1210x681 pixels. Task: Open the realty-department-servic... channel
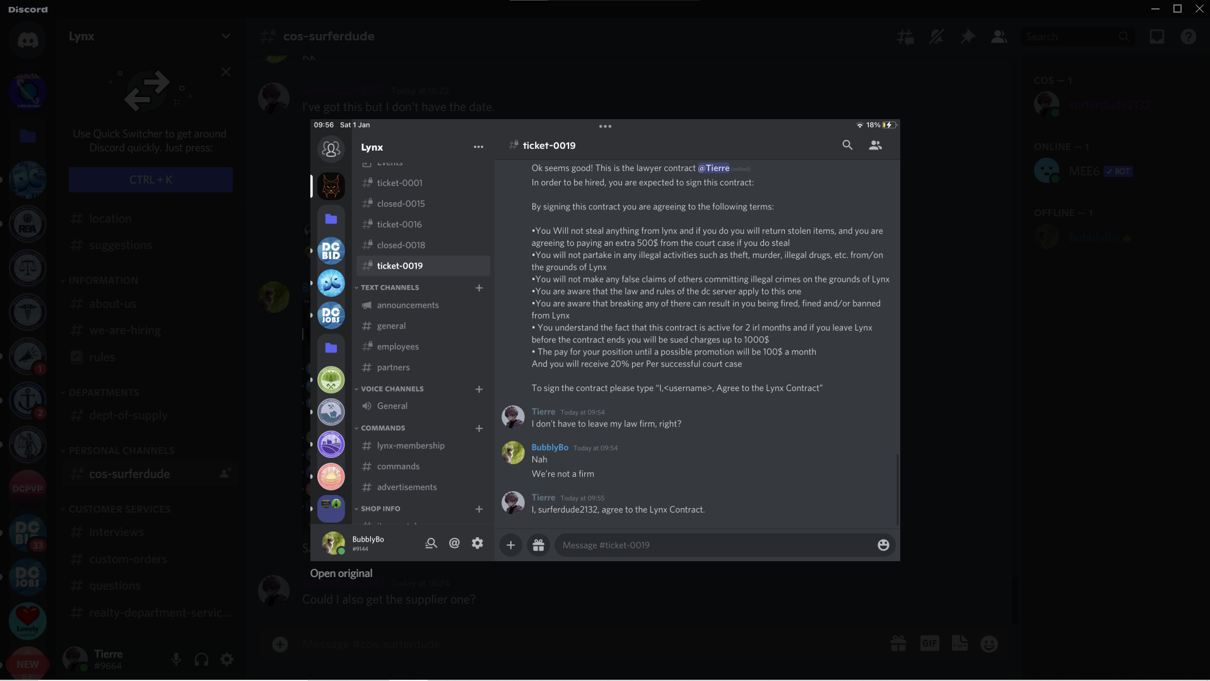tap(150, 613)
